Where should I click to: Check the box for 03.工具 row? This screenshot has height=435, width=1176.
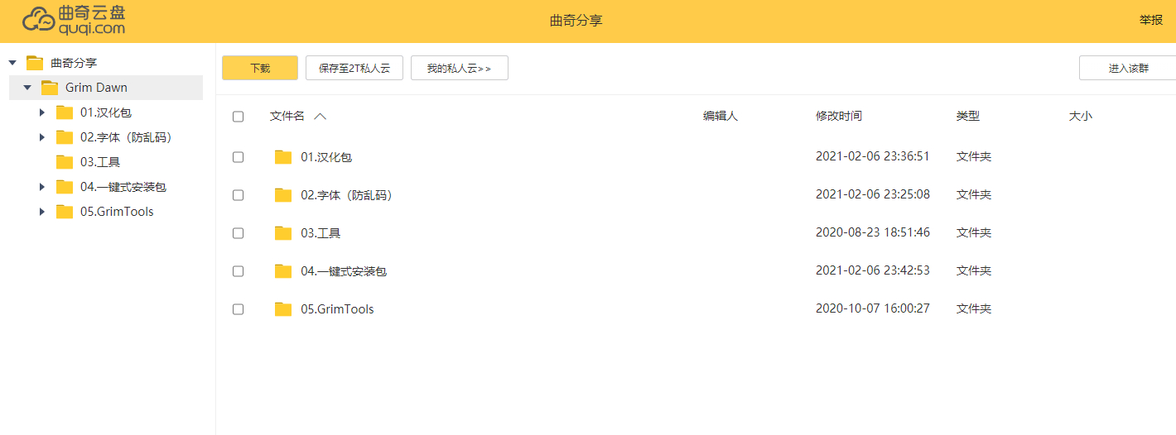pos(239,233)
